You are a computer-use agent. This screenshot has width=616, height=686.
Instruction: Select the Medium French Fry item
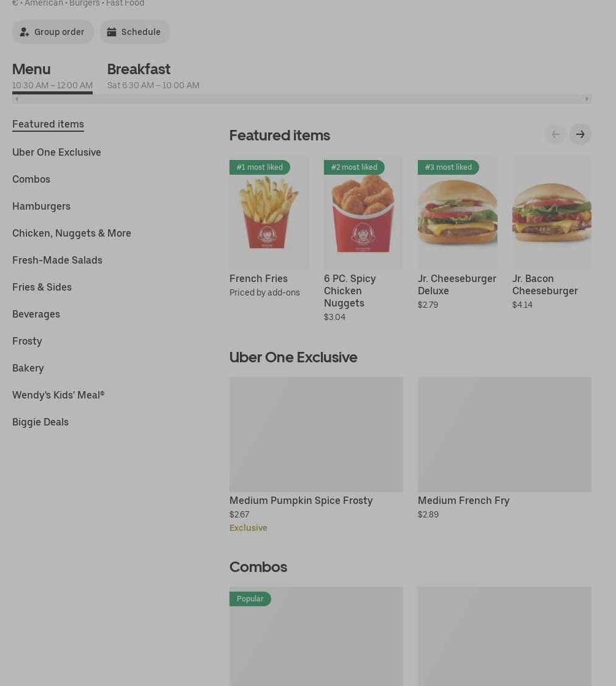(x=504, y=448)
